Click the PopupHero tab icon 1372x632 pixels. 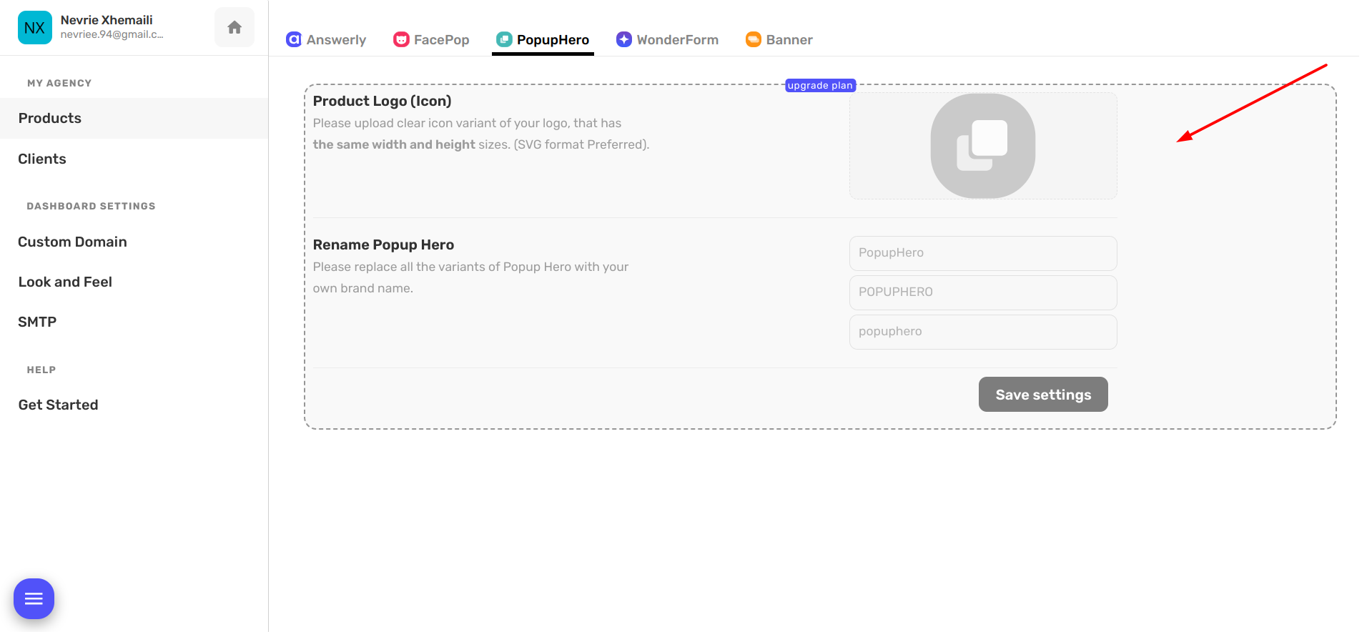pyautogui.click(x=504, y=39)
